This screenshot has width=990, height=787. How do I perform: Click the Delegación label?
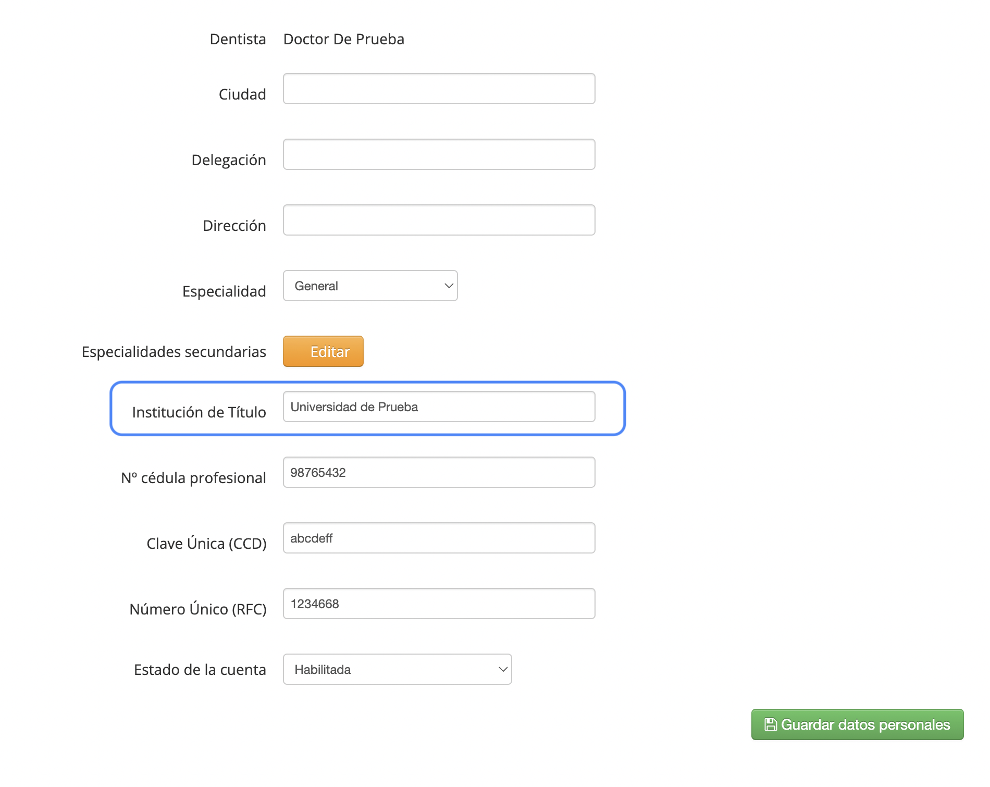point(229,160)
